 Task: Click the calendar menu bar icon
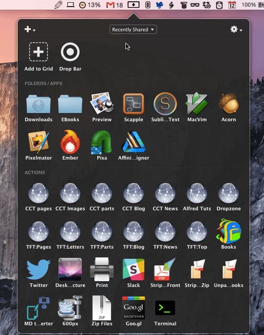(x=232, y=4)
